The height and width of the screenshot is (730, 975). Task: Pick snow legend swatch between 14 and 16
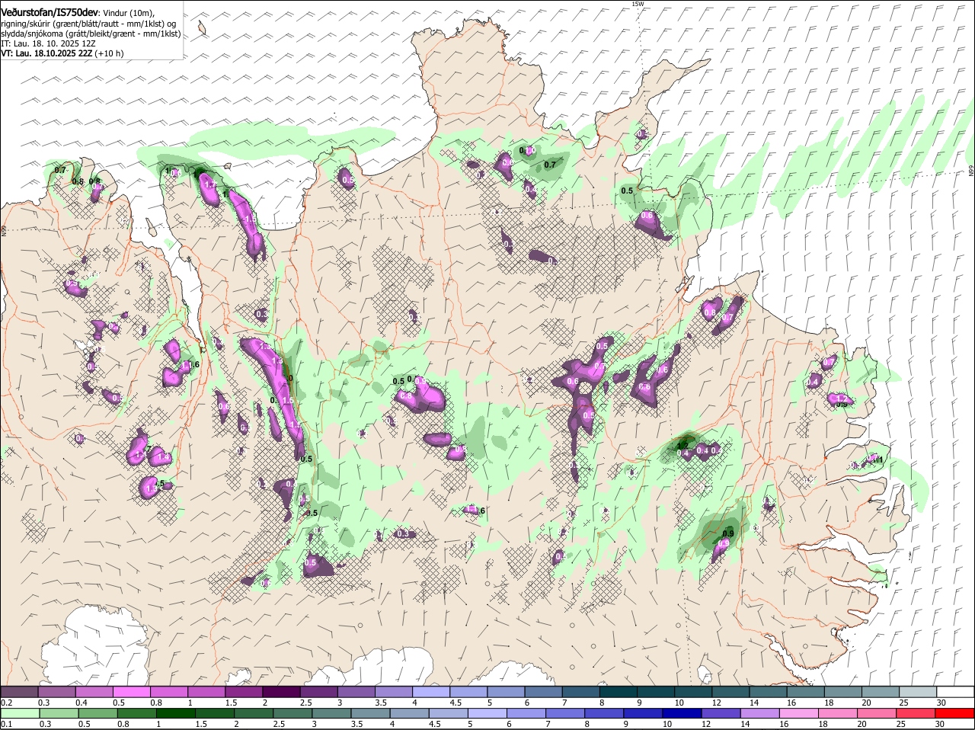click(769, 692)
